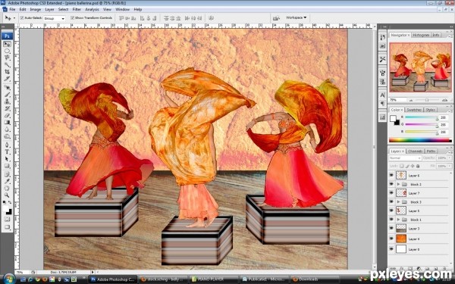Toggle Show Transform Controls checkbox
Screen dimensions: 455x284
pos(72,17)
